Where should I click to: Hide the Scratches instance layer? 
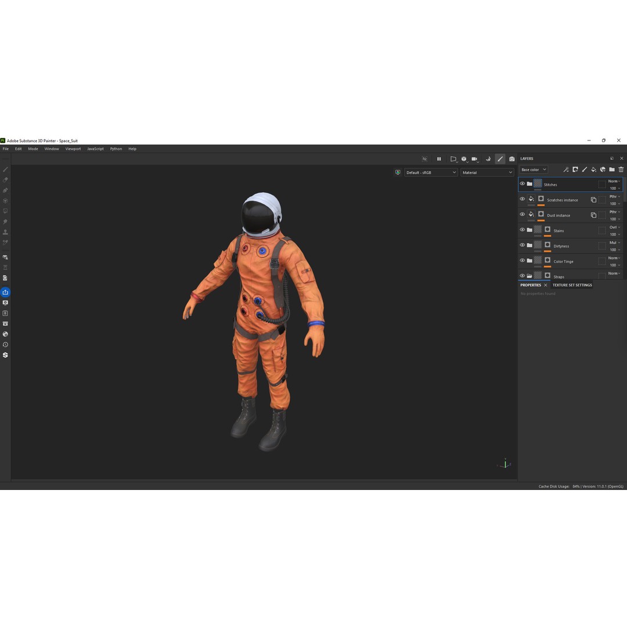tap(522, 199)
